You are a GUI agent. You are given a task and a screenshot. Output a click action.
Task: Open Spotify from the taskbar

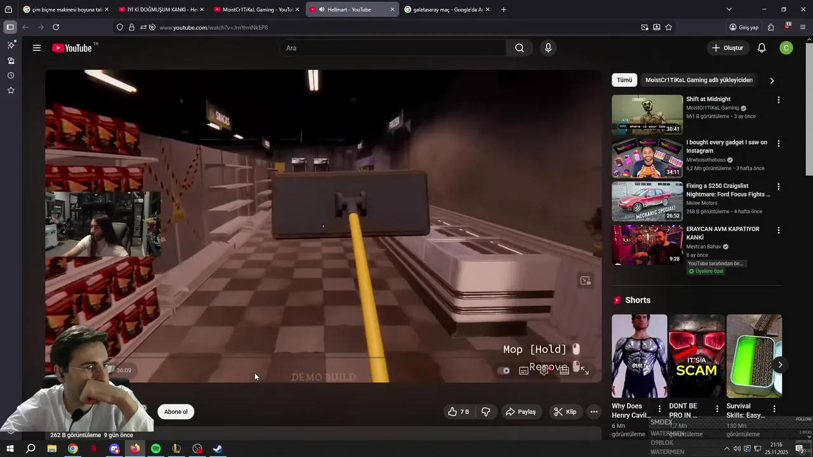point(156,449)
